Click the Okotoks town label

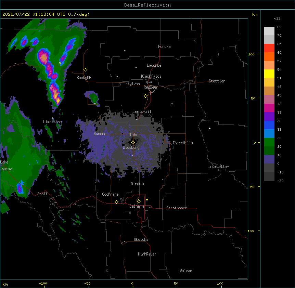(x=141, y=239)
